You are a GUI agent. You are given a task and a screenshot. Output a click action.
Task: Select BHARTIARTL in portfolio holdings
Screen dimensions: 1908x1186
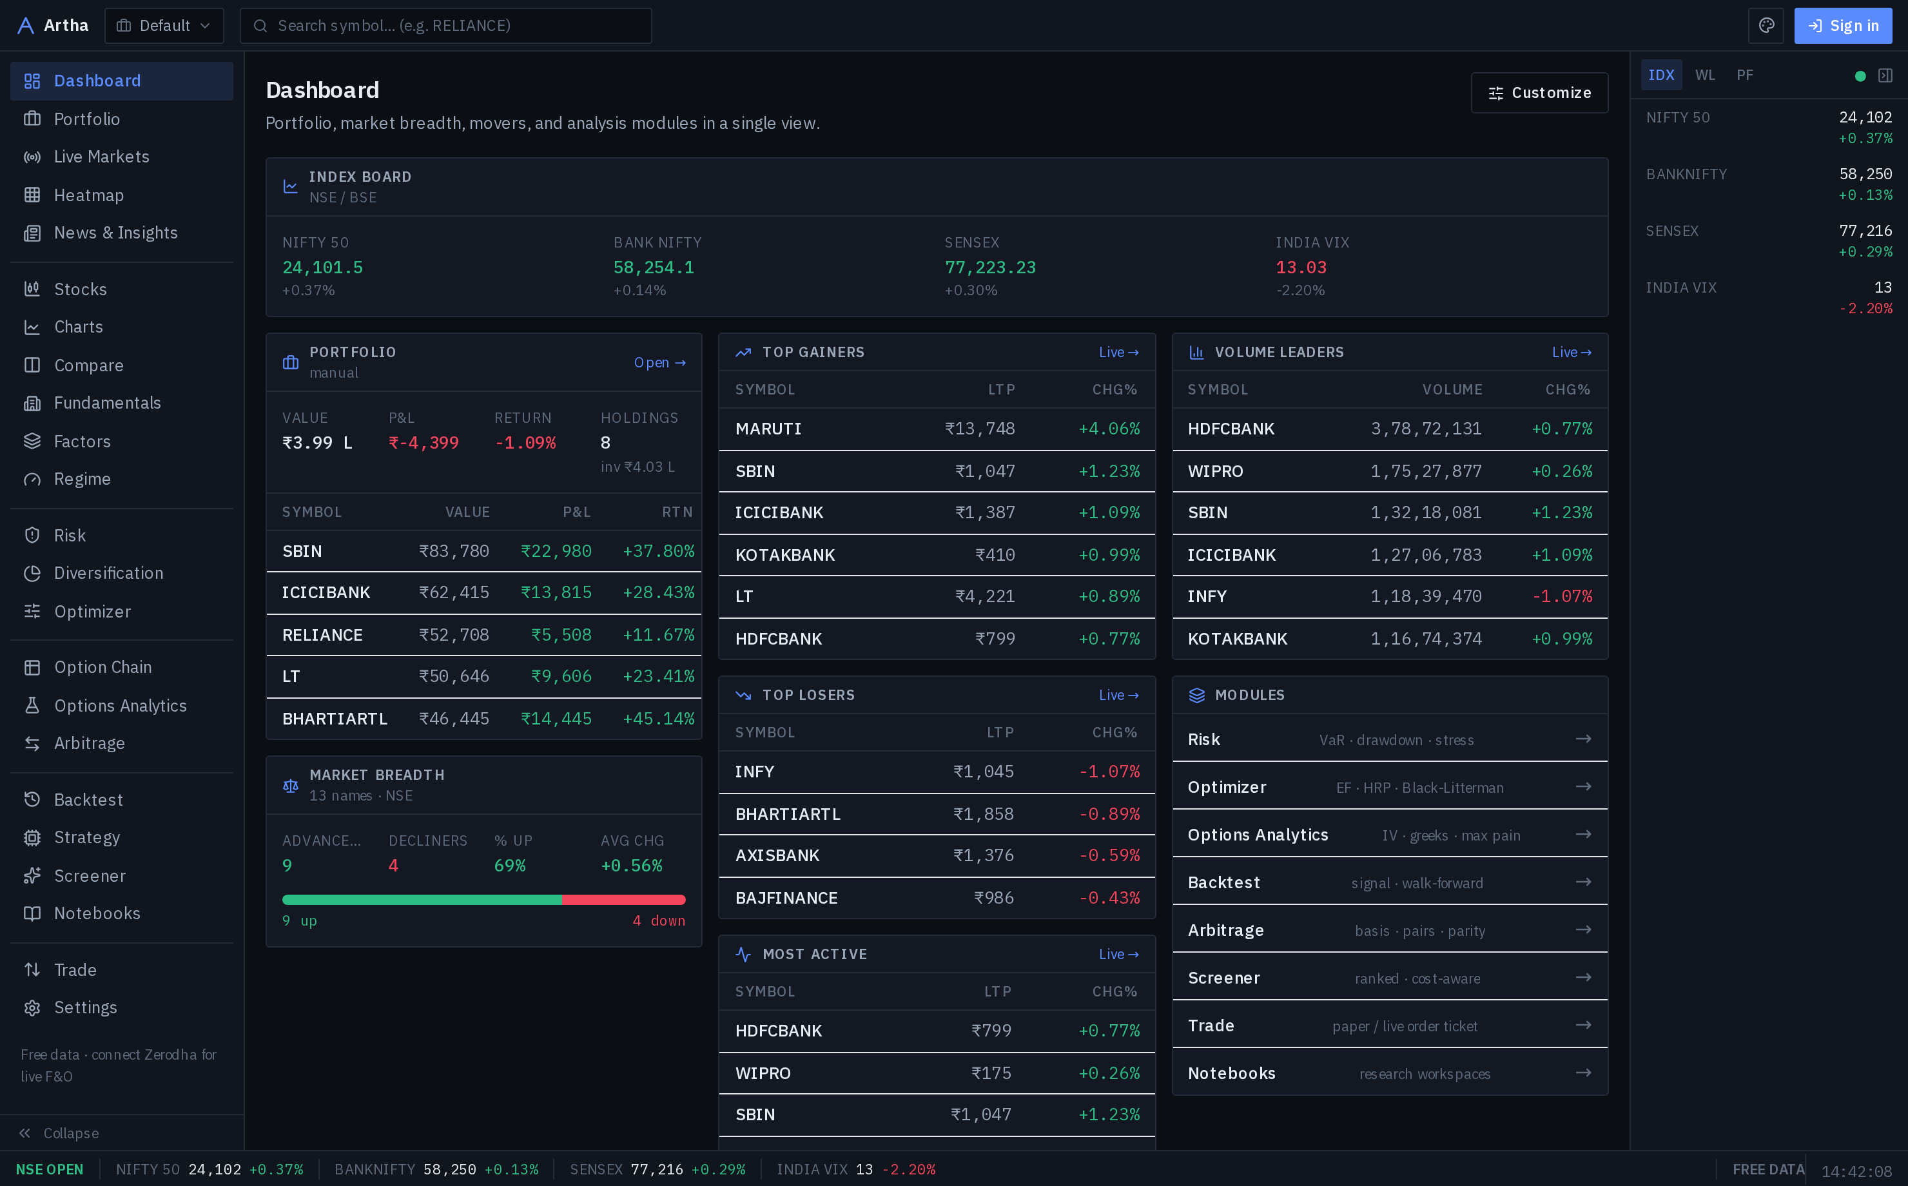pyautogui.click(x=484, y=719)
